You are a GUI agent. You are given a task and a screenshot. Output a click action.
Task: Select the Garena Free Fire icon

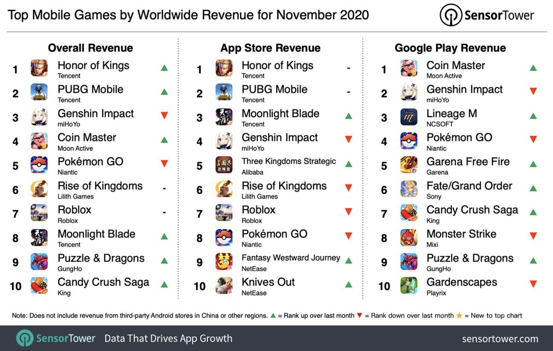pos(409,165)
